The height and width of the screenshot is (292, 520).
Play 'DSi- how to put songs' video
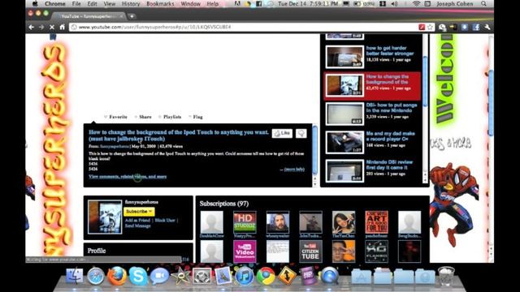tap(373, 114)
